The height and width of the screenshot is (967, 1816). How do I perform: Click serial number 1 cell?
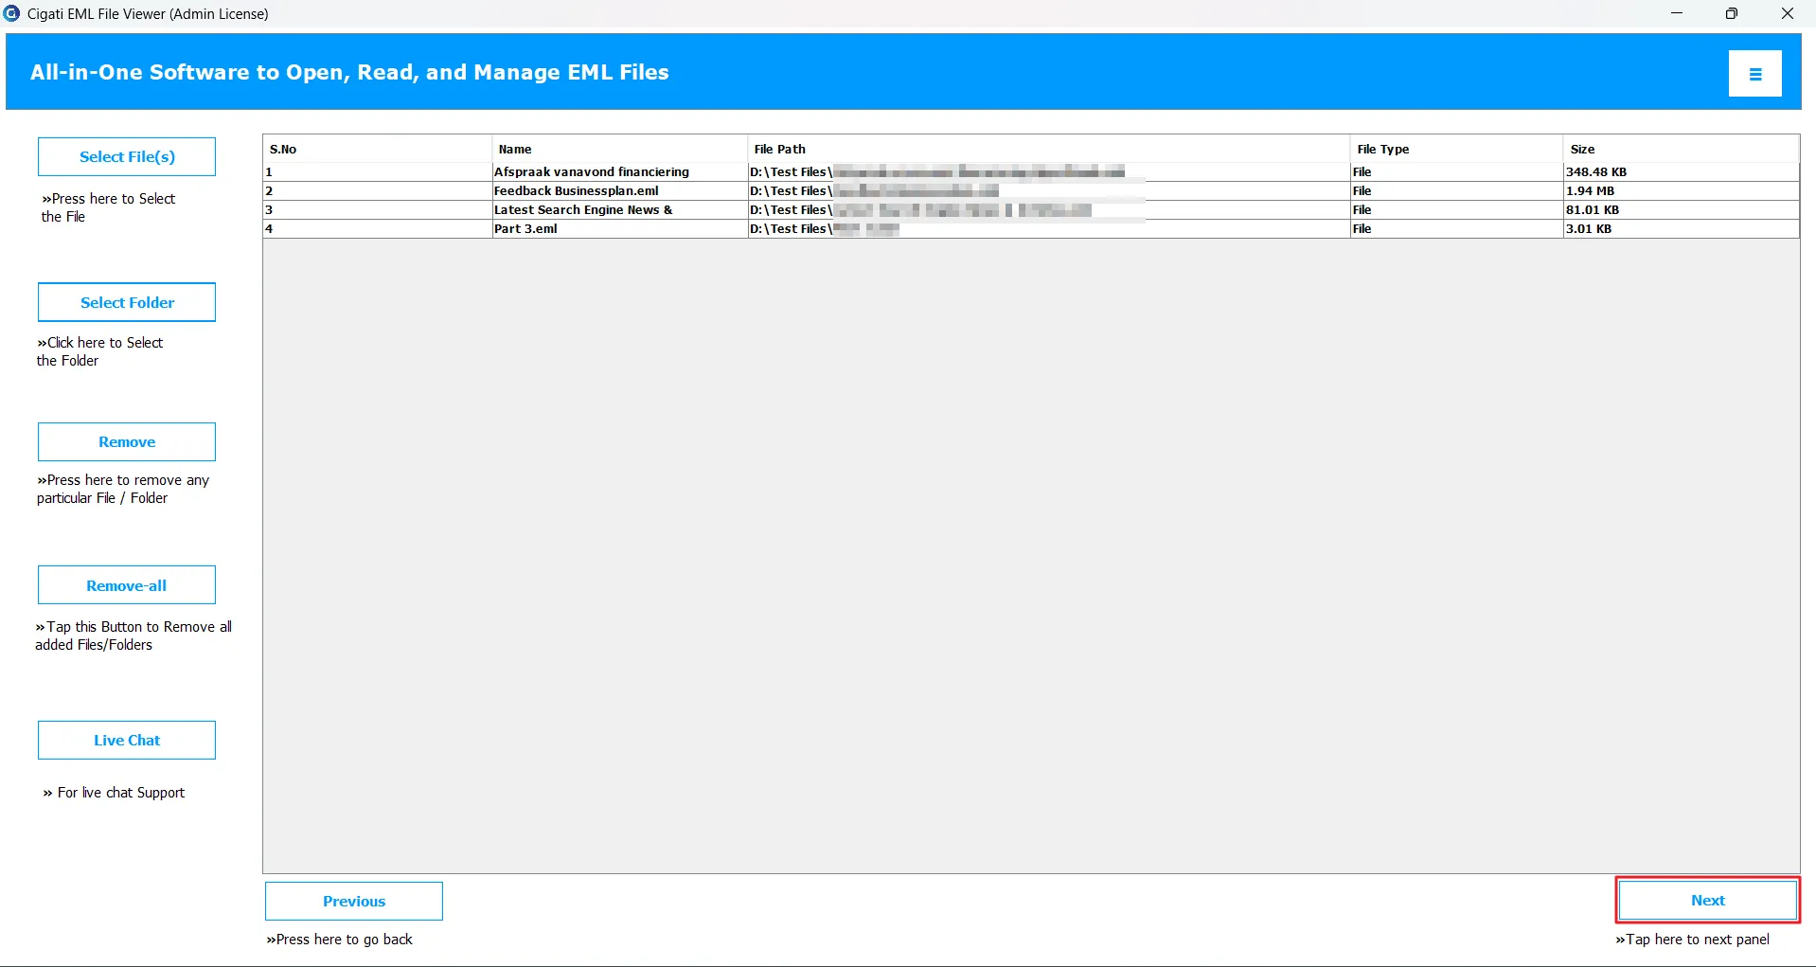pos(378,172)
